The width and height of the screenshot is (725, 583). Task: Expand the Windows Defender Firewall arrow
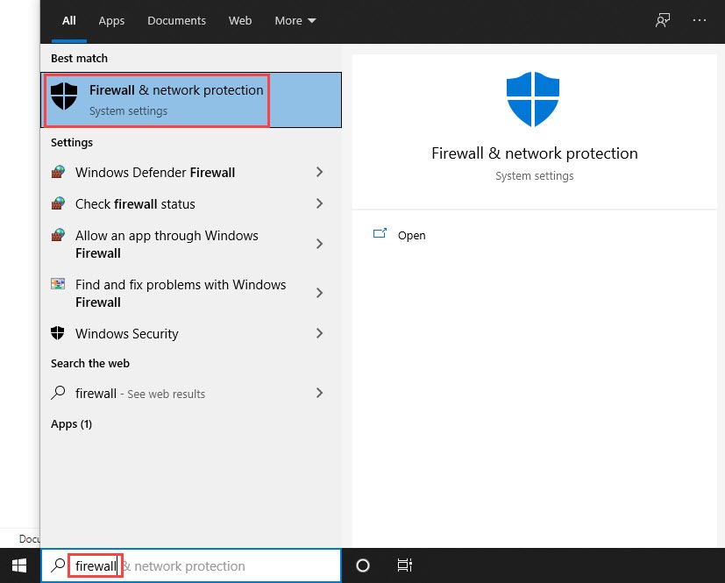[x=319, y=173]
